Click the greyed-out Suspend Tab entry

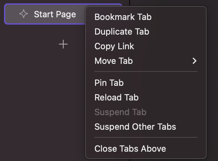[120, 112]
